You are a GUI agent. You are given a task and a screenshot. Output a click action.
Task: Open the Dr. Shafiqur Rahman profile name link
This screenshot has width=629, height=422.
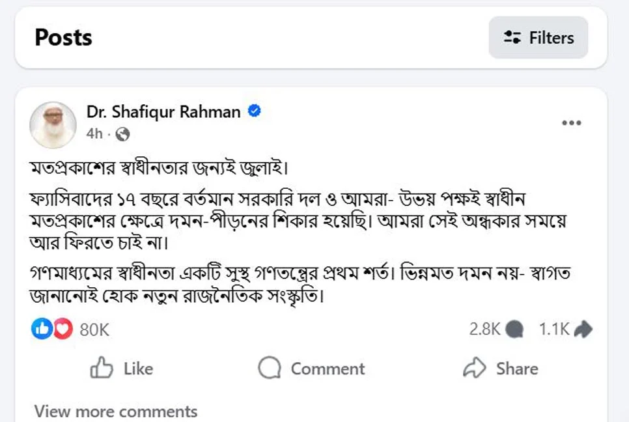[163, 112]
